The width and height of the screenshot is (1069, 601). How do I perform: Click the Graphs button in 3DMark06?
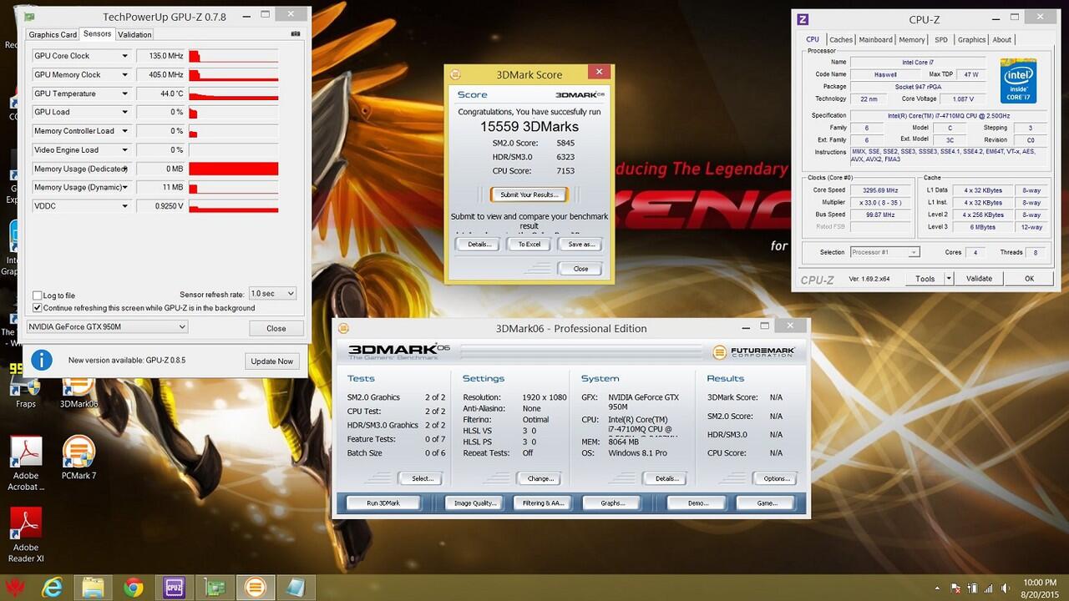click(612, 503)
